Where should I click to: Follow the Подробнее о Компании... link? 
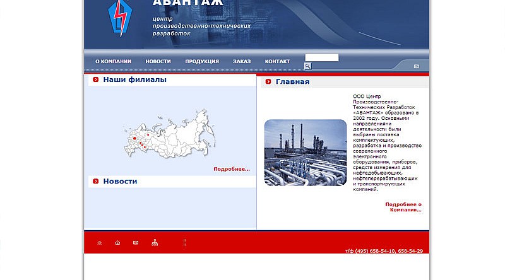(x=403, y=207)
